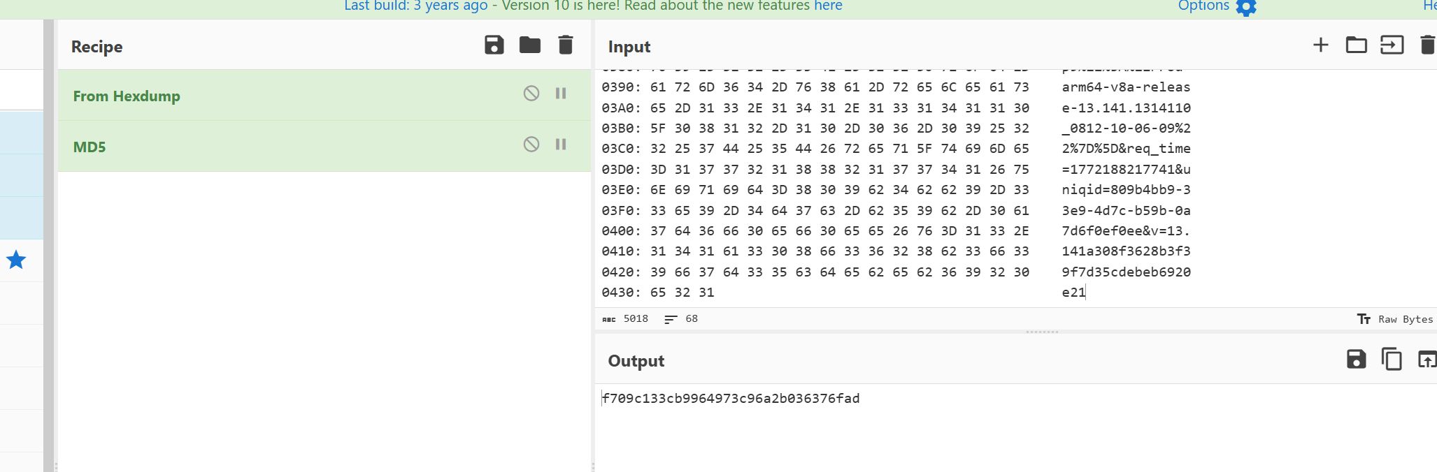Save output to file
Image resolution: width=1437 pixels, height=472 pixels.
(x=1356, y=360)
